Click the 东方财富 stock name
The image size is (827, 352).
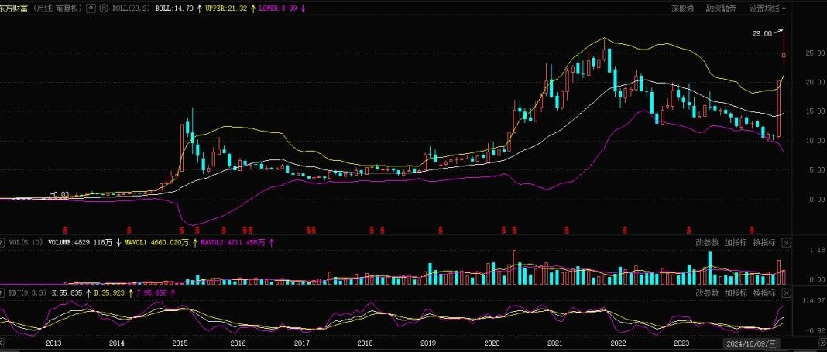pyautogui.click(x=13, y=9)
